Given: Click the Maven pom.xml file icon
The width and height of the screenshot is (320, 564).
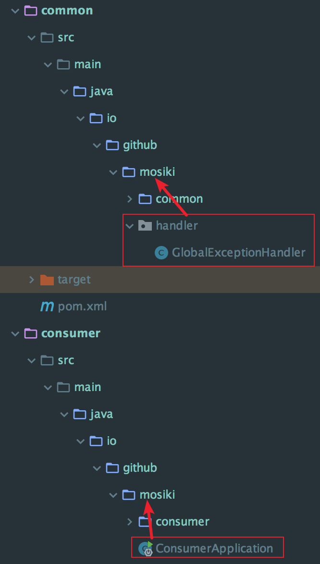Looking at the screenshot, I should [x=47, y=307].
